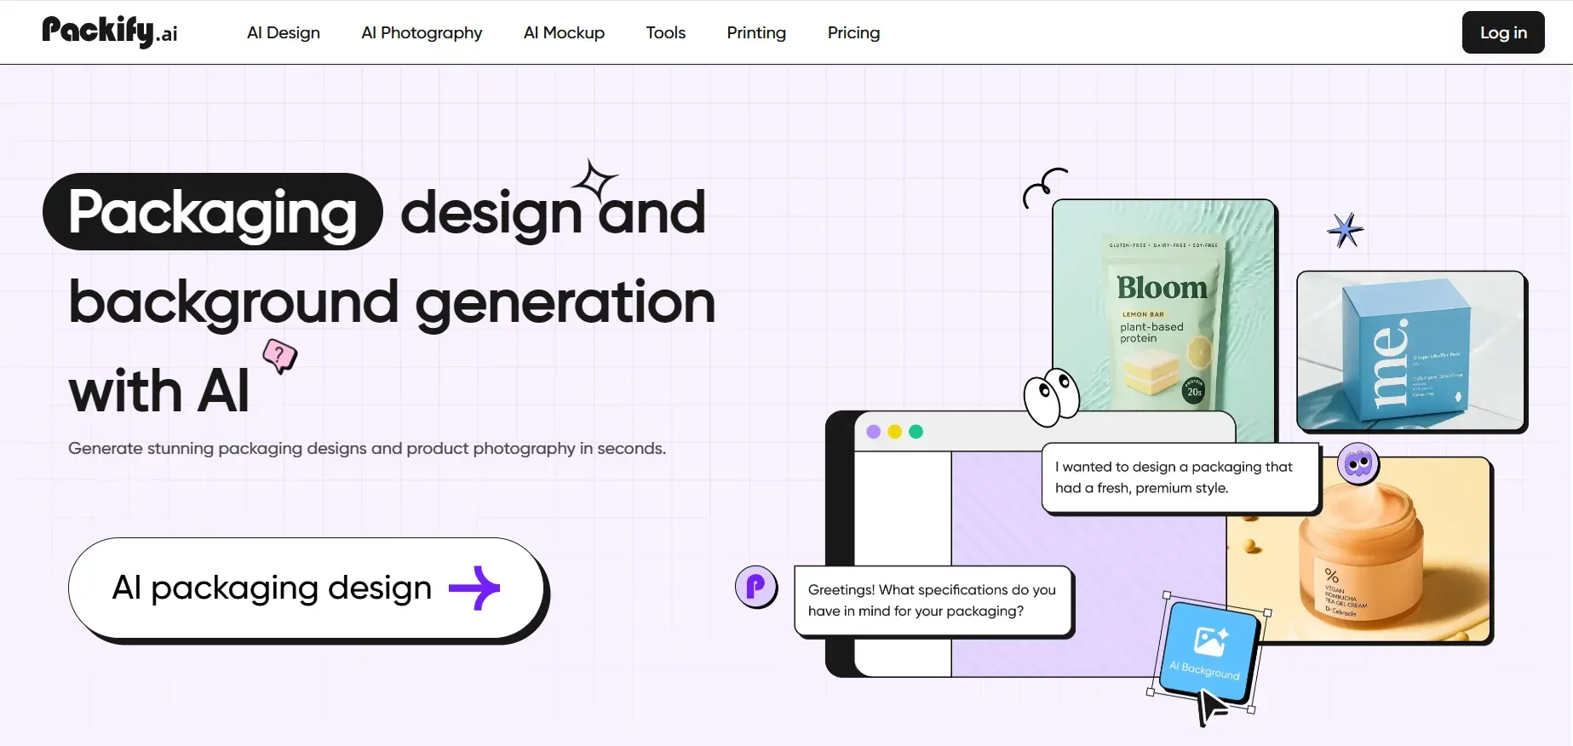Select the blue 'me.' box image
The image size is (1573, 746).
tap(1410, 350)
